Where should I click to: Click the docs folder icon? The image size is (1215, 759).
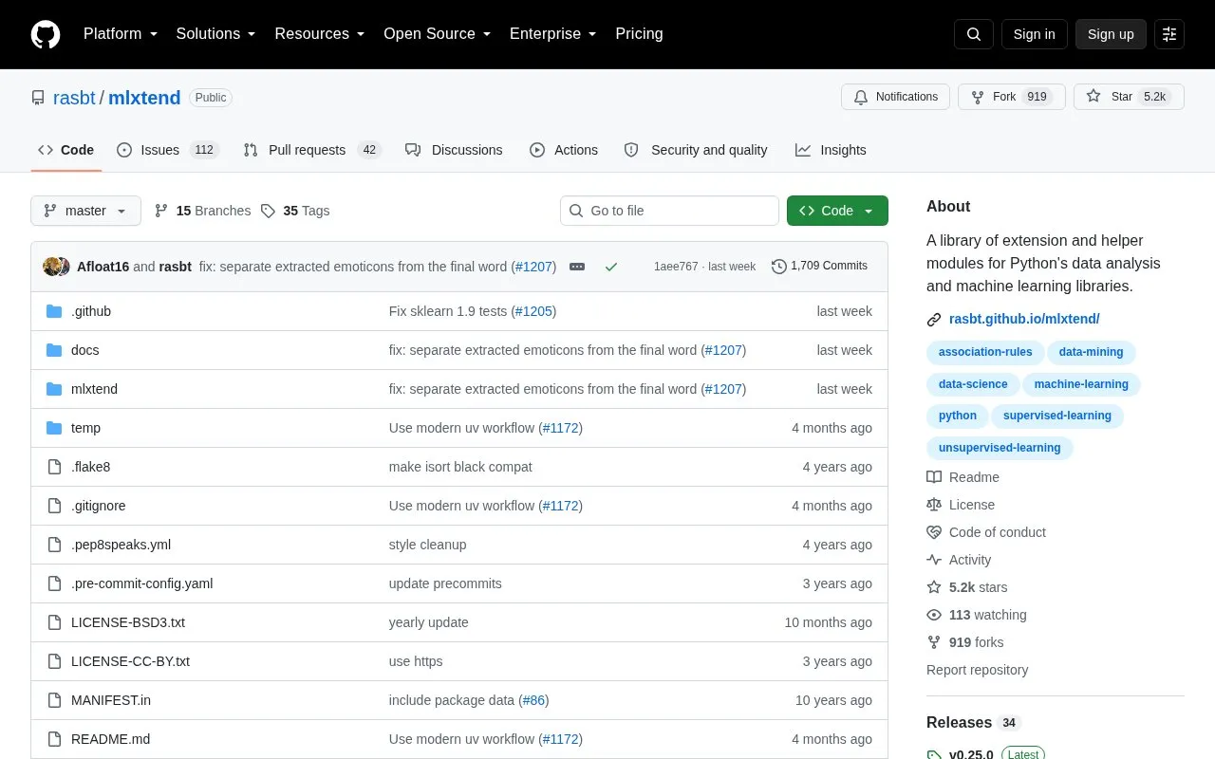point(54,350)
